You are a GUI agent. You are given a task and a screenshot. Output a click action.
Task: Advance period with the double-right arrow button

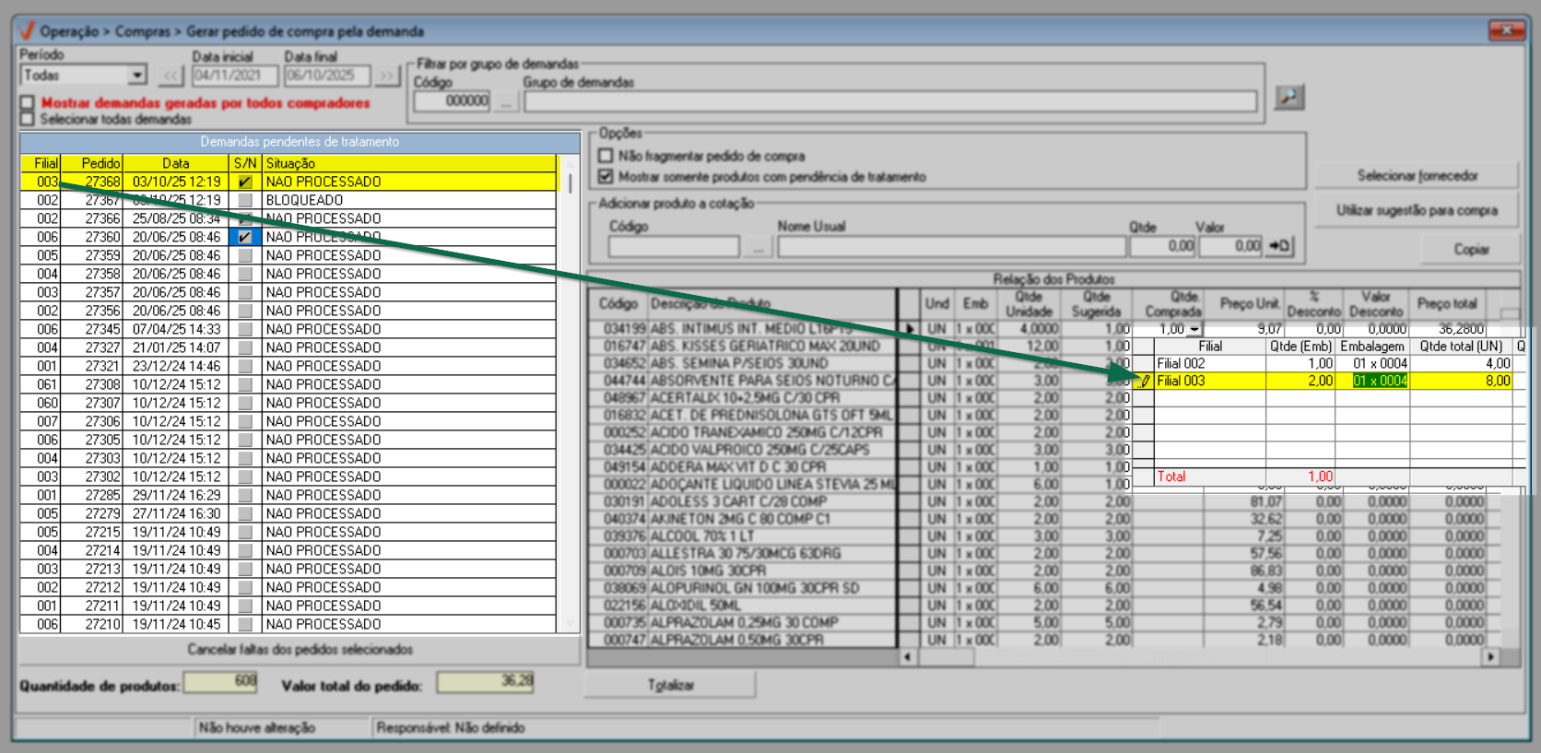(x=387, y=76)
